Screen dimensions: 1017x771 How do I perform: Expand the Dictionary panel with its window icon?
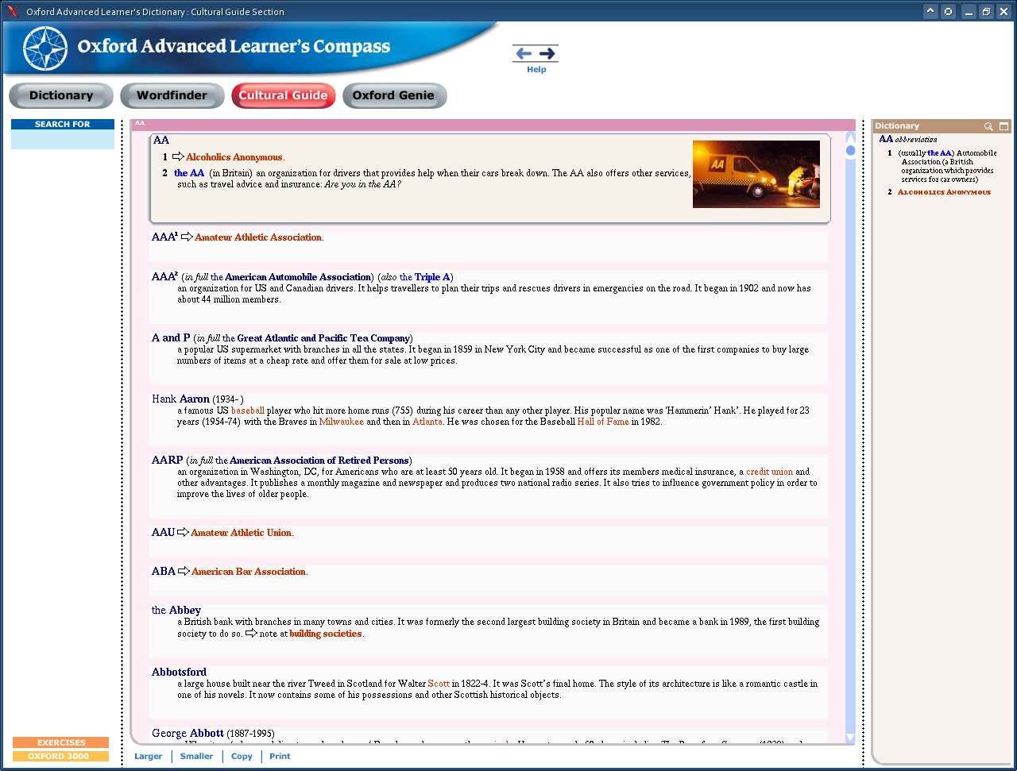pos(1003,126)
